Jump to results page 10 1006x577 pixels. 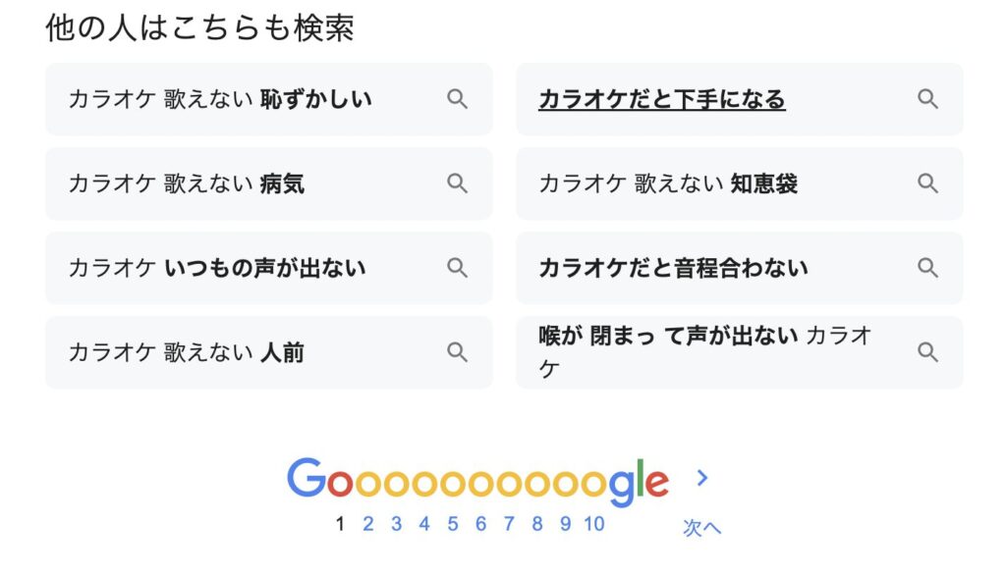[x=594, y=524]
